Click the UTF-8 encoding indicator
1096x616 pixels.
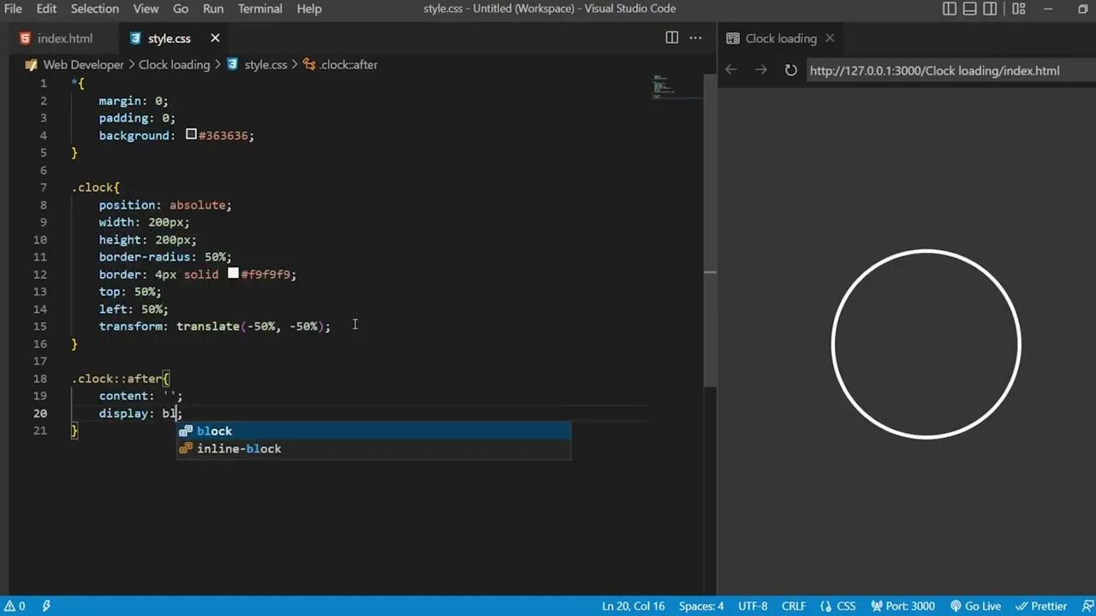click(x=752, y=606)
